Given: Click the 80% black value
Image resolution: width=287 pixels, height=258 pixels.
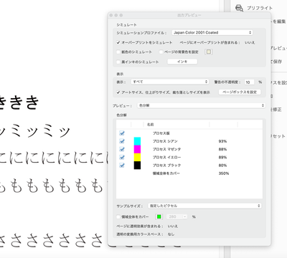Looking at the screenshot, I should pyautogui.click(x=222, y=166).
